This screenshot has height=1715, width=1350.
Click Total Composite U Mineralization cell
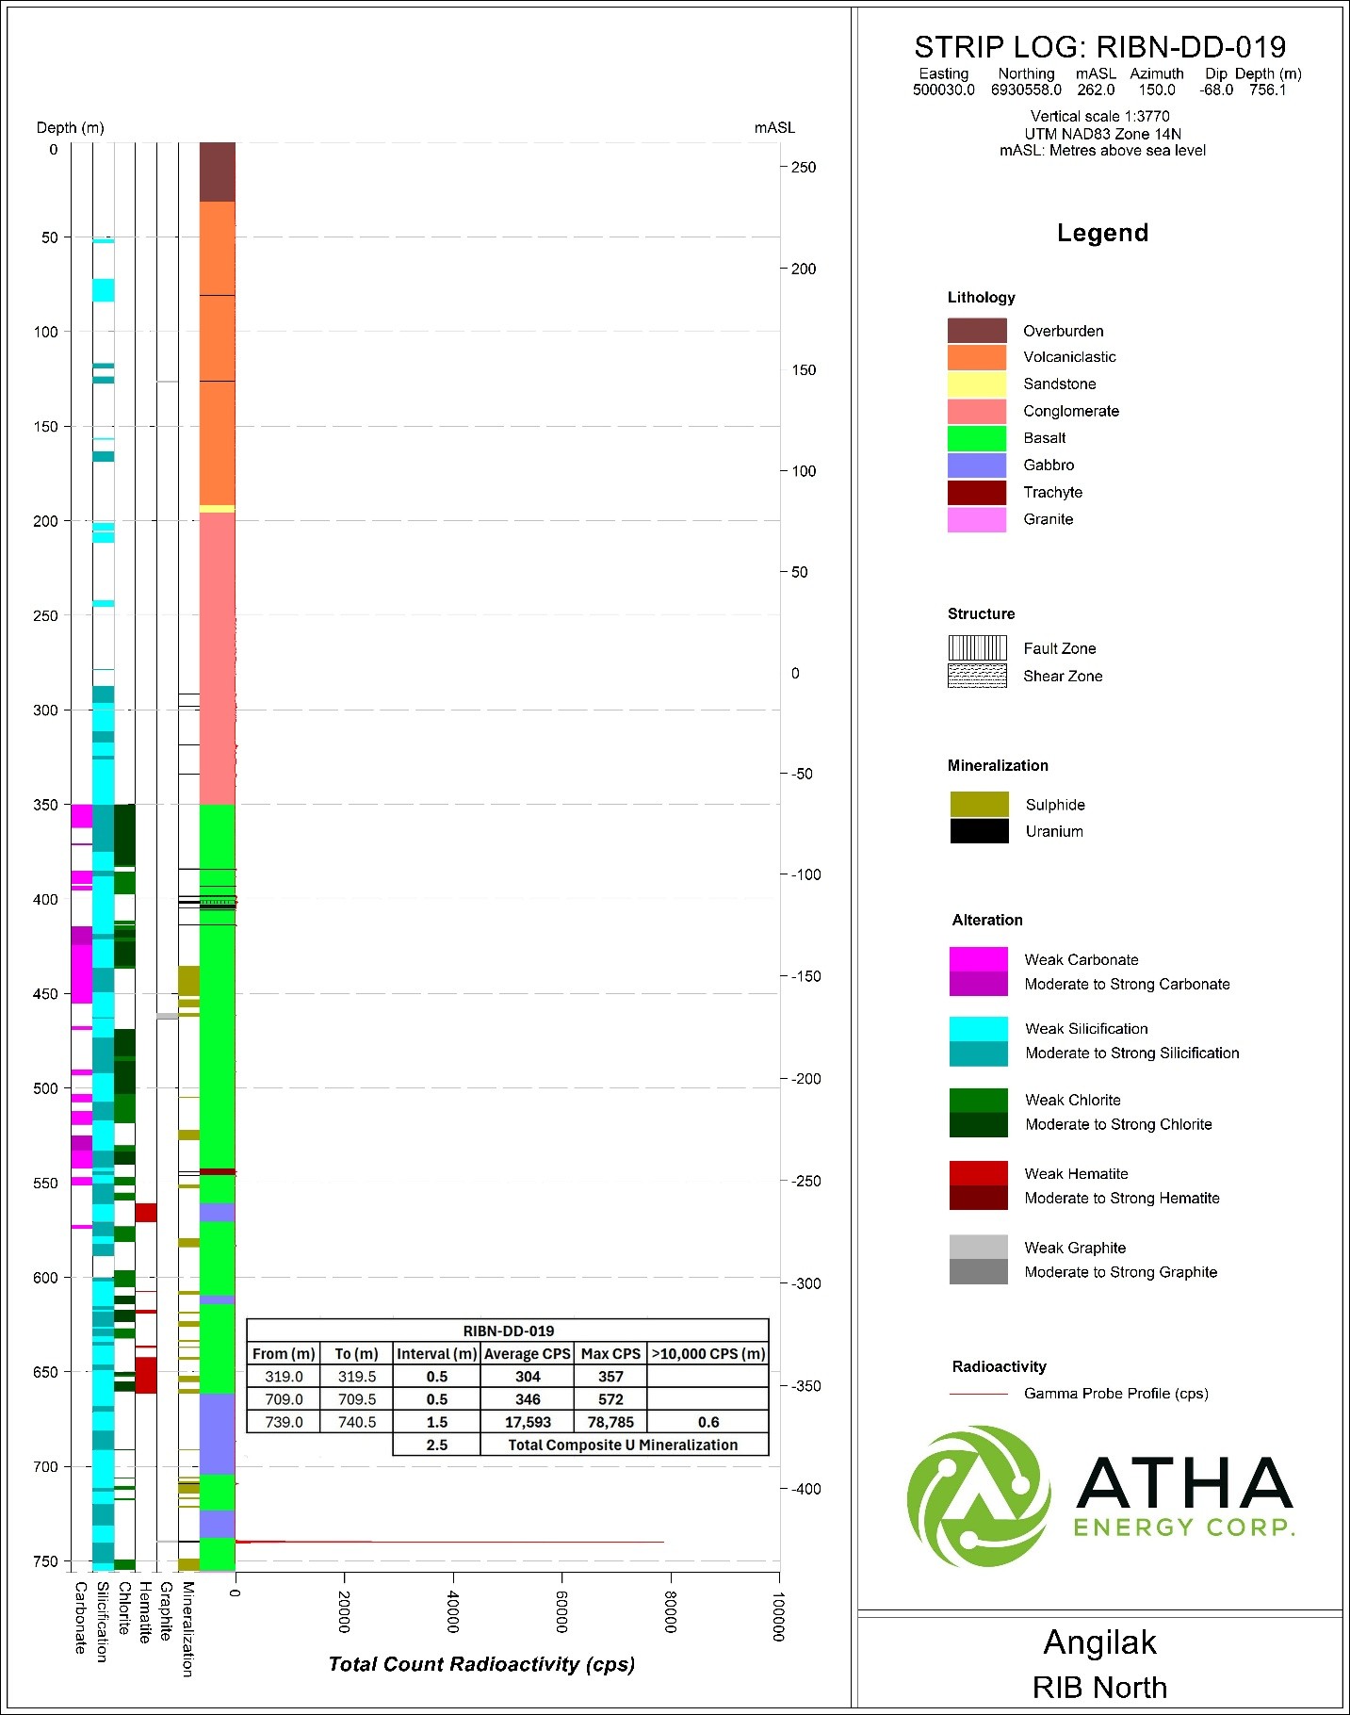[624, 1445]
